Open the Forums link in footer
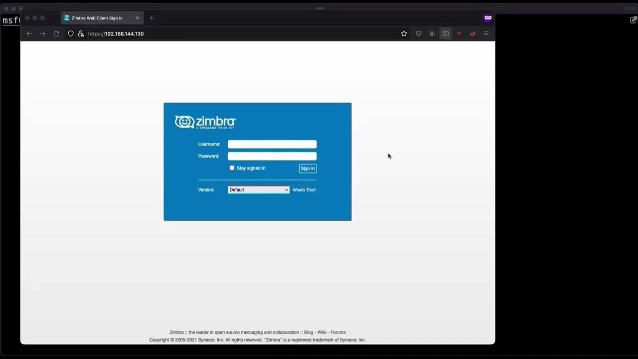 coord(338,333)
